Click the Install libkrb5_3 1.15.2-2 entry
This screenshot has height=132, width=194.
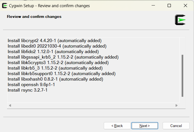point(55,68)
